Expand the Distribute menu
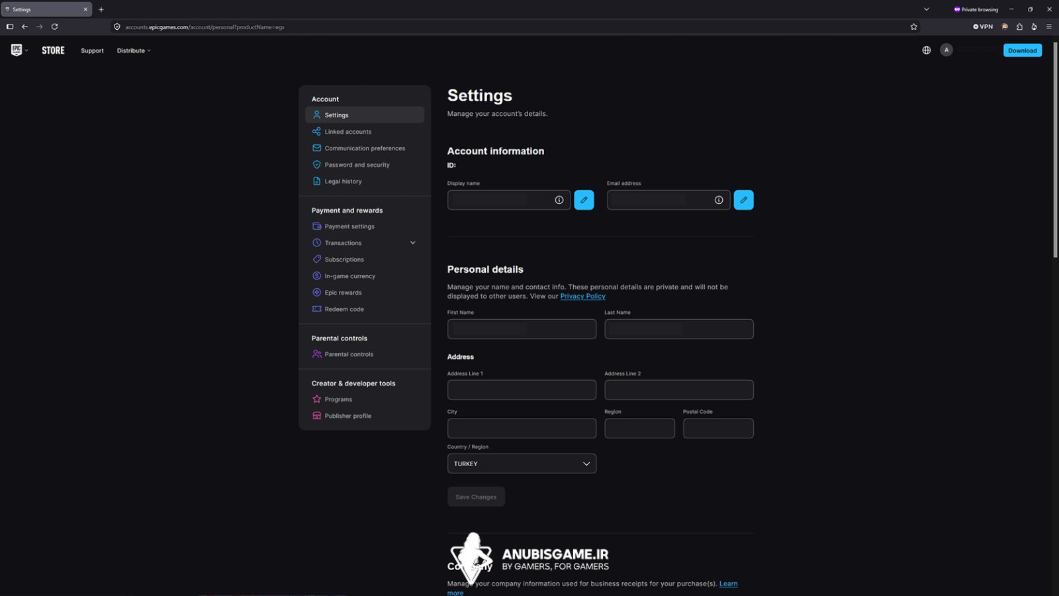This screenshot has height=596, width=1059. pos(134,51)
